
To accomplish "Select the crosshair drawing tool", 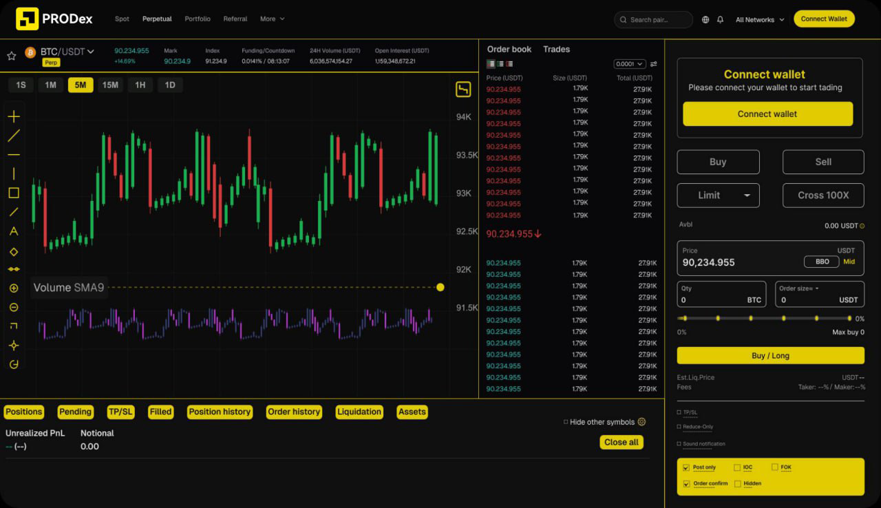I will [x=14, y=116].
